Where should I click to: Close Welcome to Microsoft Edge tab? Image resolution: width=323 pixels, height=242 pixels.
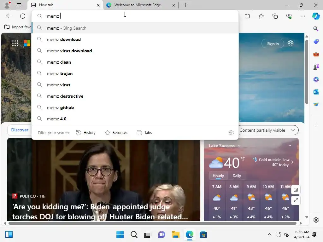(174, 5)
